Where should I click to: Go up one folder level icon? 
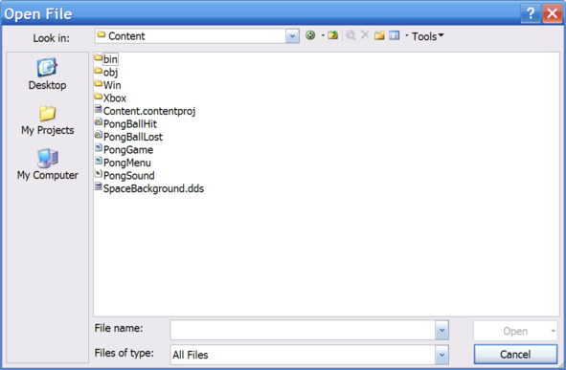[333, 35]
